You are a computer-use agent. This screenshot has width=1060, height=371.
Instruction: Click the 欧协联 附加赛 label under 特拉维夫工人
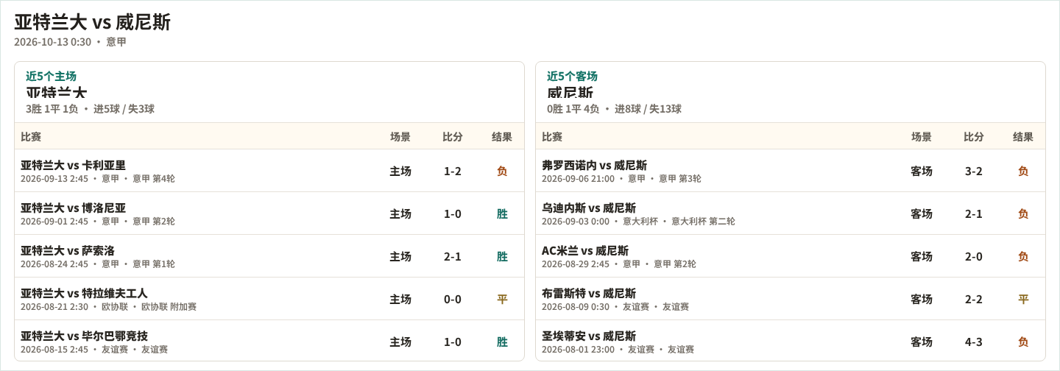(x=169, y=307)
